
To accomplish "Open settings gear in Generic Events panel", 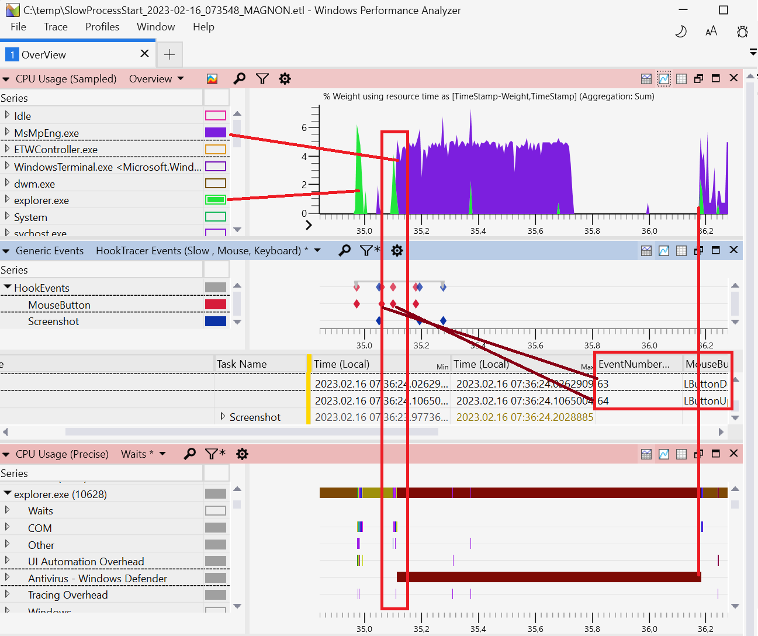I will pos(397,251).
